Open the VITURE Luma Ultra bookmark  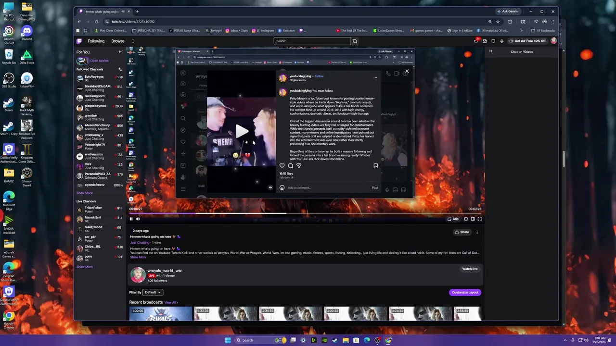click(185, 31)
